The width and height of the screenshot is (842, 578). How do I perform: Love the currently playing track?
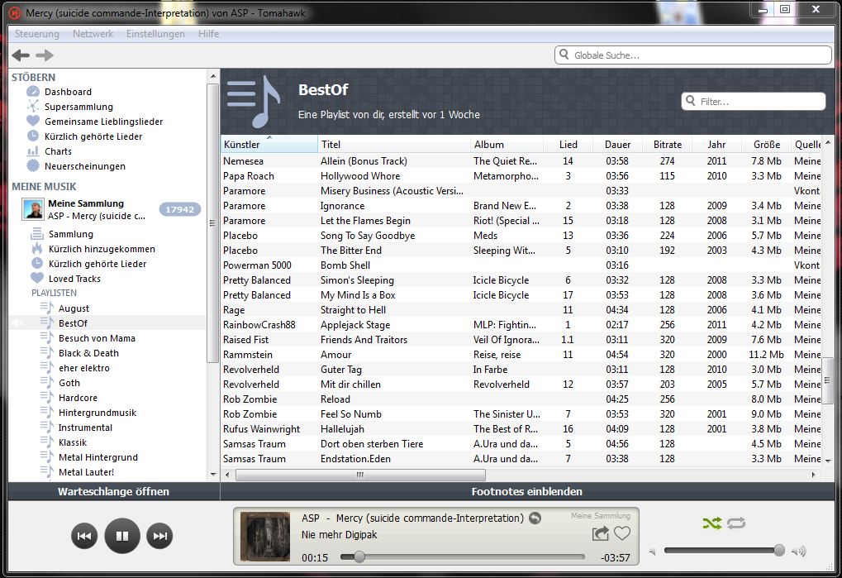622,533
